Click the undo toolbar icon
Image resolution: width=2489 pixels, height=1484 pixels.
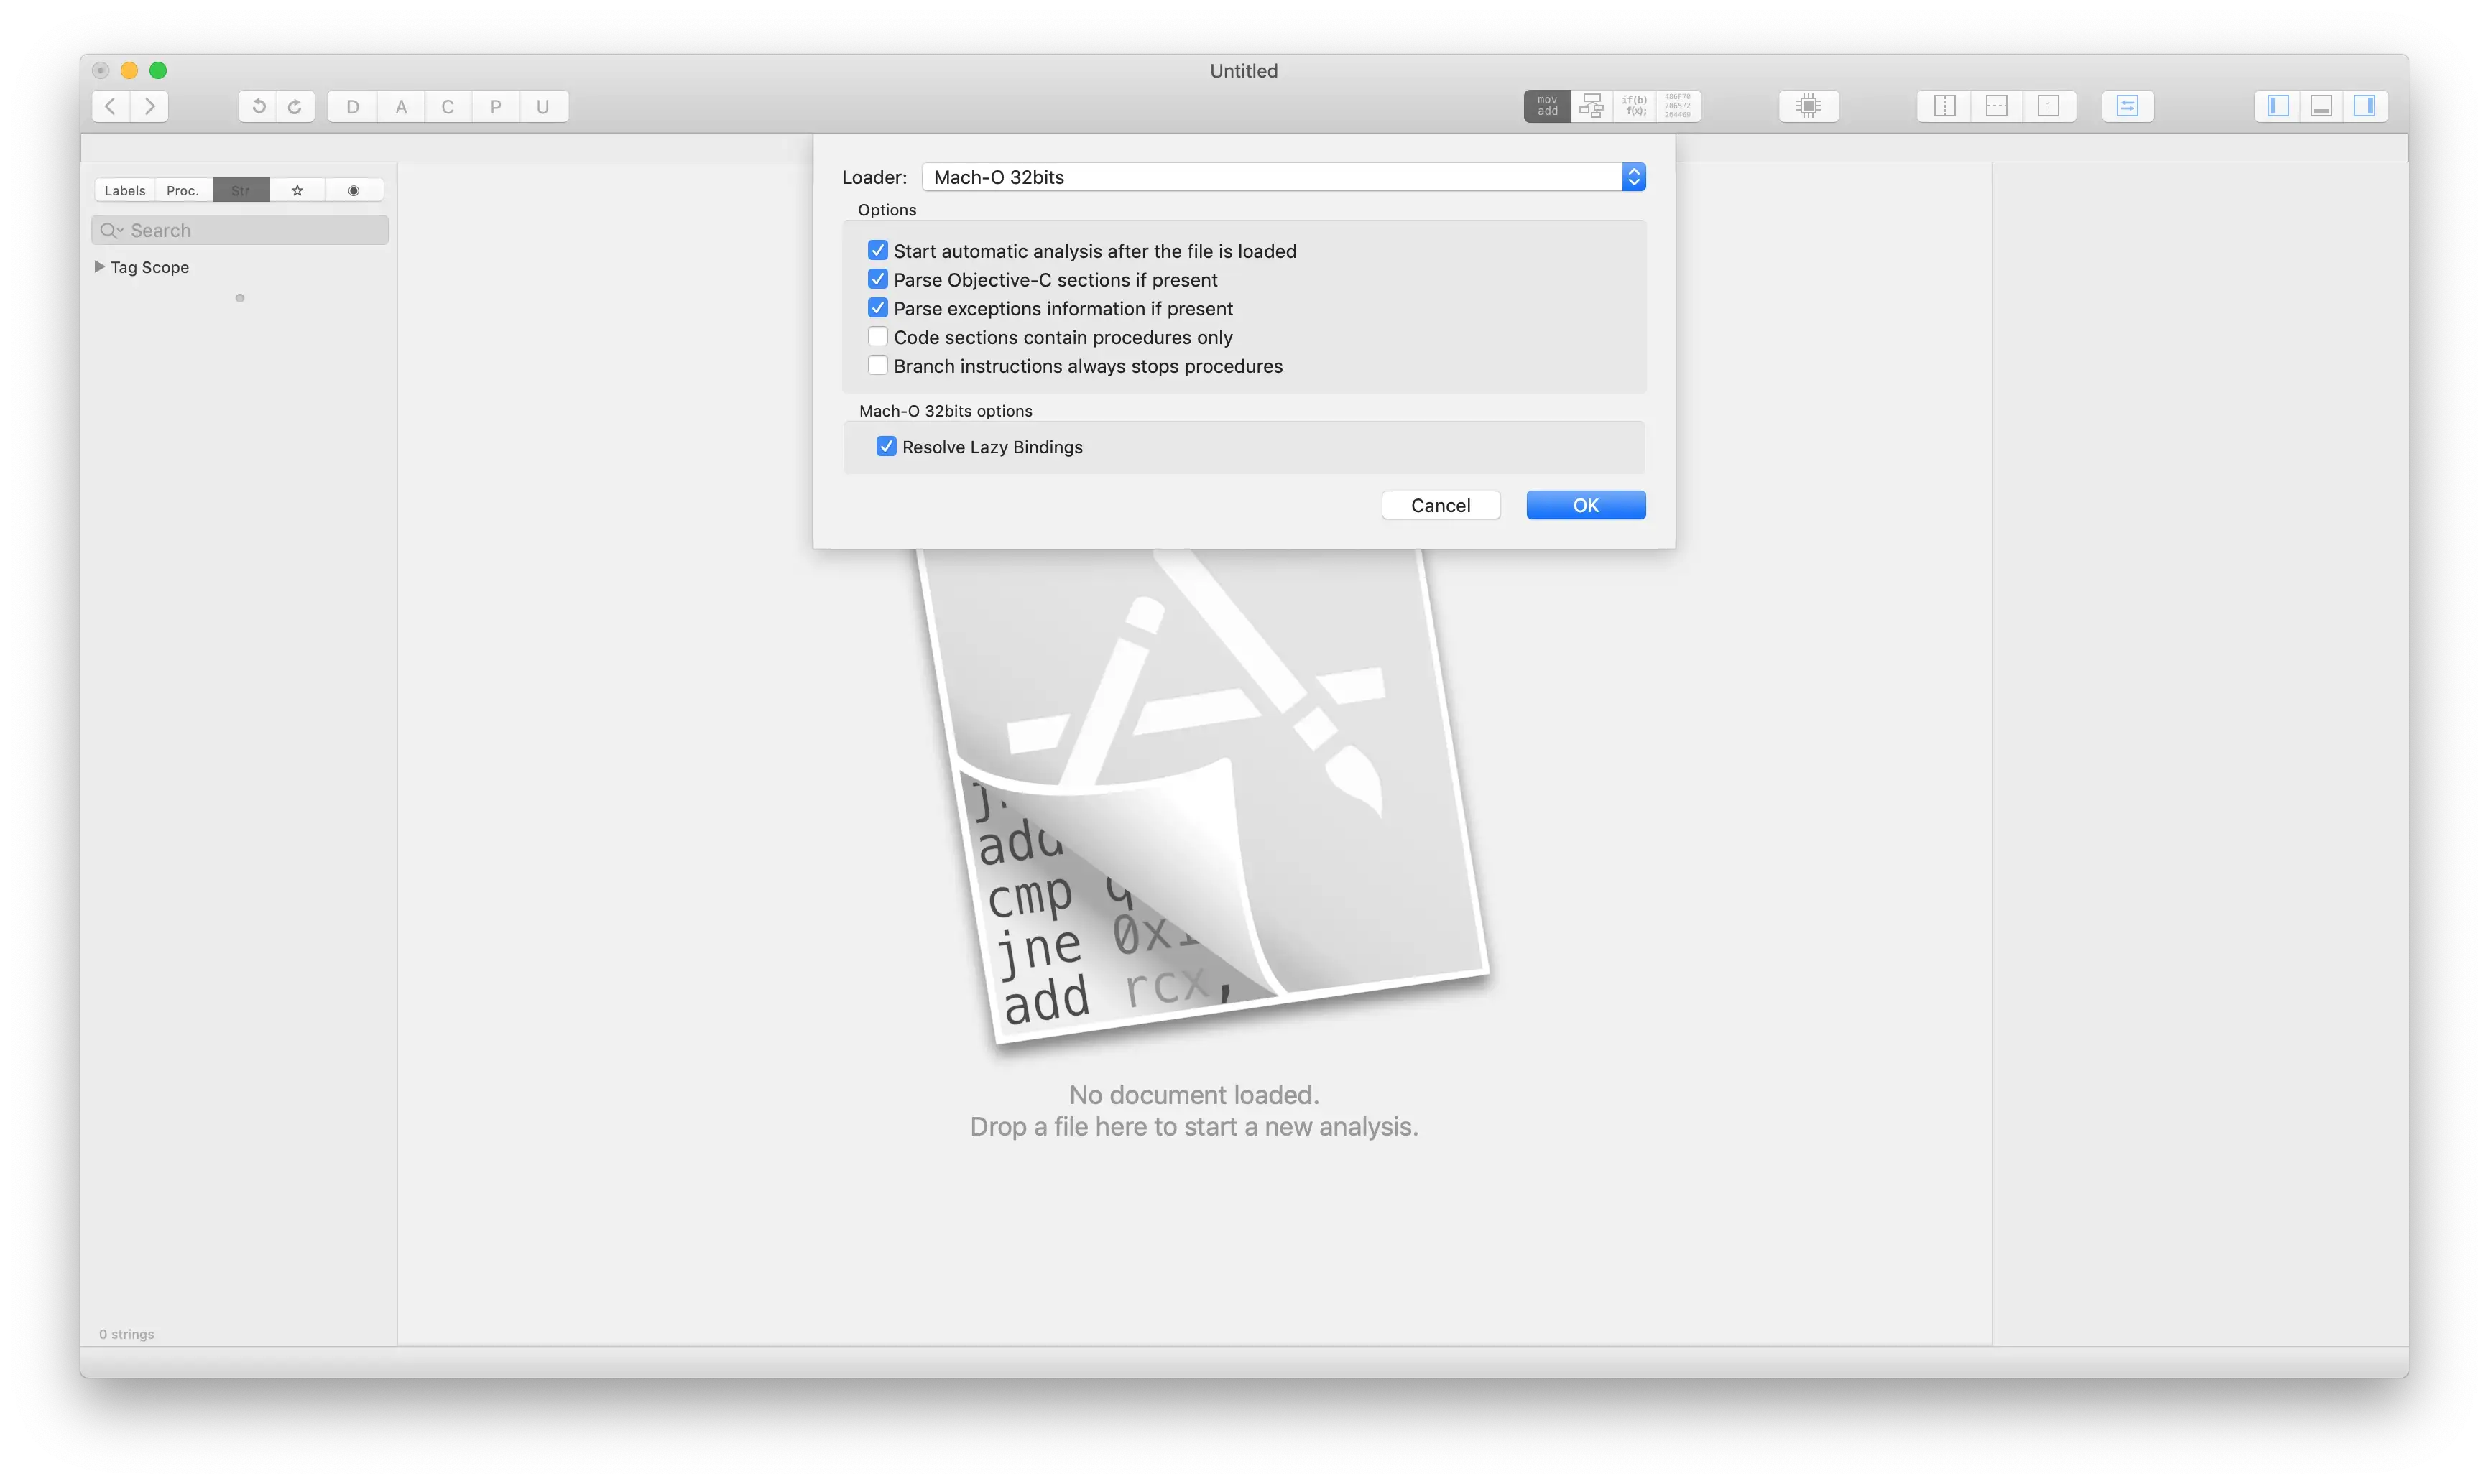tap(258, 106)
